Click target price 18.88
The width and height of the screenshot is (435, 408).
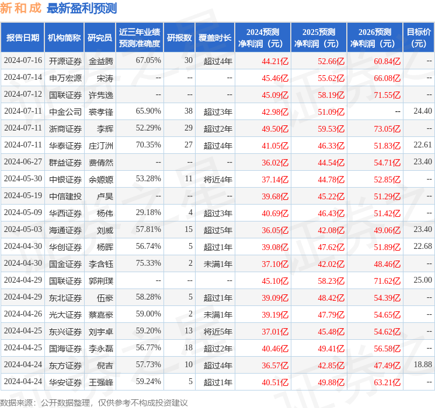(423, 364)
